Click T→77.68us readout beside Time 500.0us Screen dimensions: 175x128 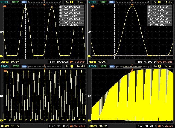(x=166, y=126)
